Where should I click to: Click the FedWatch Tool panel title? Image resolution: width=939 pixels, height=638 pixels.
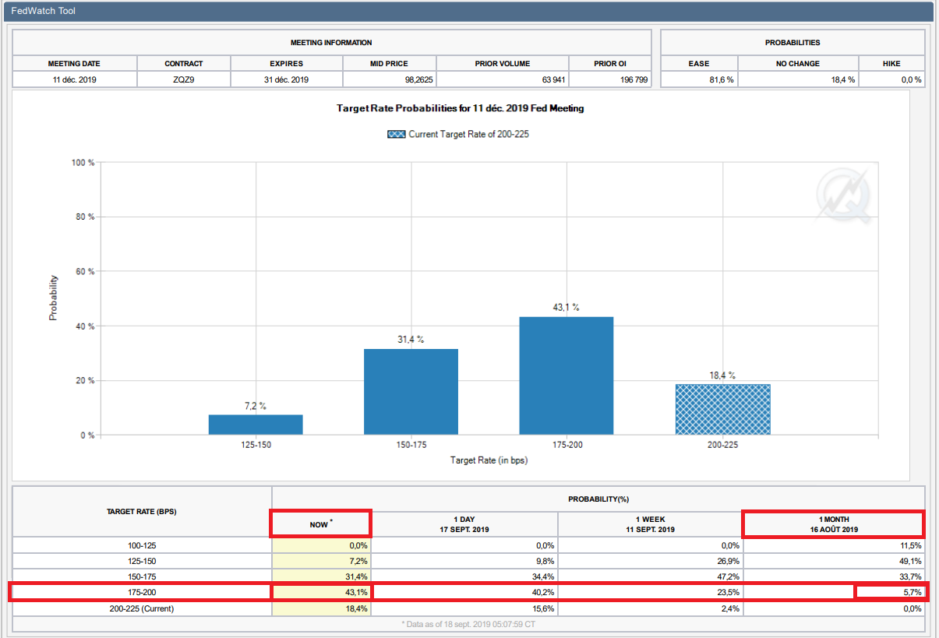tap(44, 12)
